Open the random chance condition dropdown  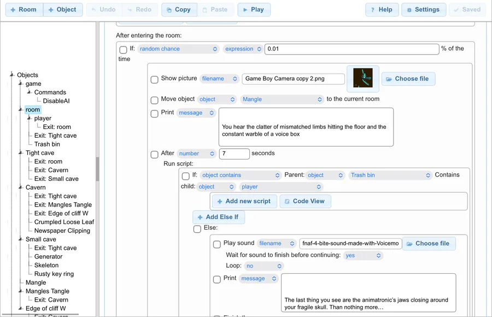tap(179, 49)
